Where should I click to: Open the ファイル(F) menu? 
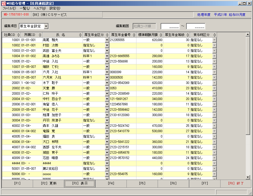(9, 8)
